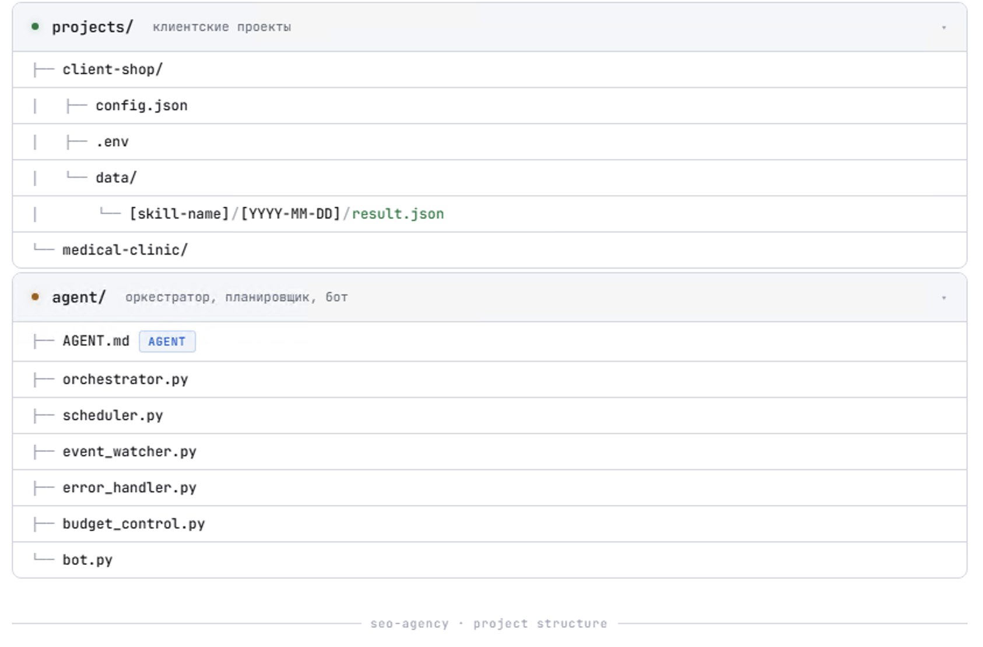
Task: Select error_handler.py entry
Action: 490,488
